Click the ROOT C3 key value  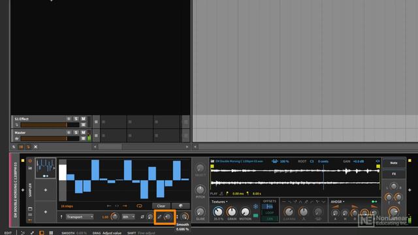[x=312, y=161]
